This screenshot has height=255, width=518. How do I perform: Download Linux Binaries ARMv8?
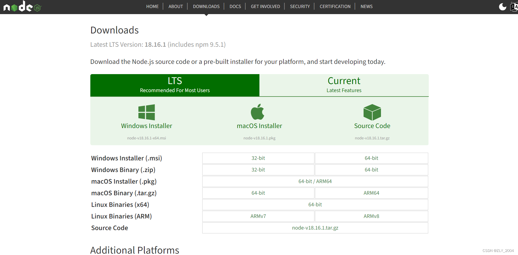[372, 216]
